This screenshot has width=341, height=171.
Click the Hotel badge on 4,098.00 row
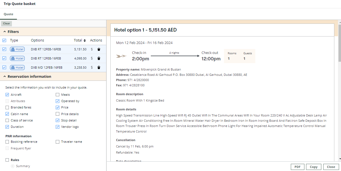click(17, 58)
